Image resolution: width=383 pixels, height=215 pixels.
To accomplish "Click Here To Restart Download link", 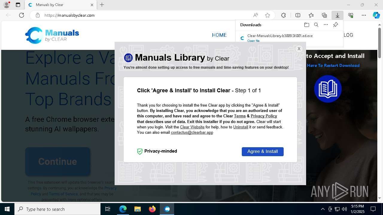I will click(x=333, y=65).
